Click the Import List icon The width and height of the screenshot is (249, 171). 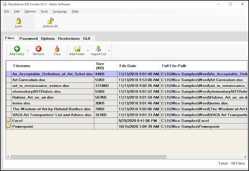(98, 49)
